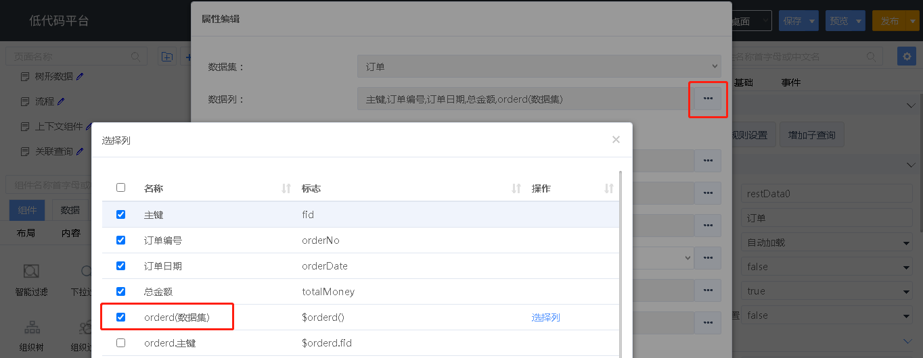This screenshot has width=923, height=358.
Task: Expand the 保存 button dropdown arrow
Action: point(813,21)
